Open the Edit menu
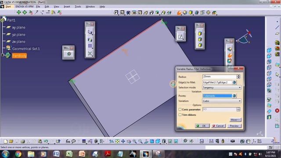Image resolution: width=281 pixels, height=158 pixels. click(x=47, y=7)
